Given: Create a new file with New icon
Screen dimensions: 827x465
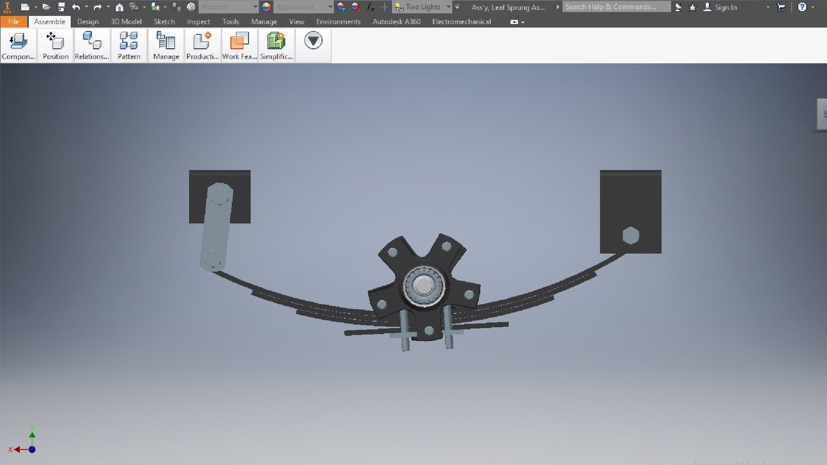Looking at the screenshot, I should [x=25, y=7].
